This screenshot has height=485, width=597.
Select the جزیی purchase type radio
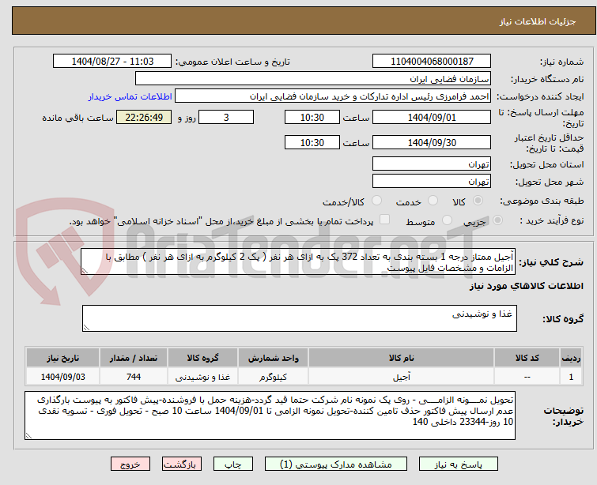point(497,220)
